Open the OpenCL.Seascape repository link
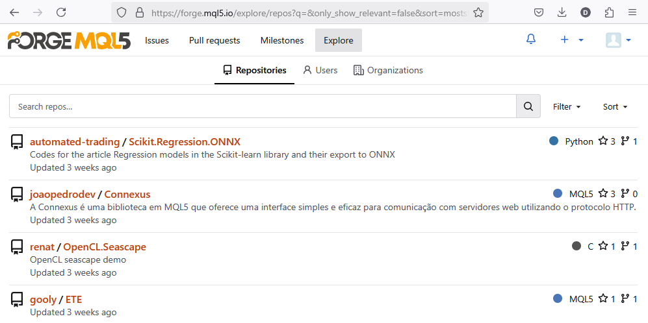The image size is (648, 323). point(105,246)
